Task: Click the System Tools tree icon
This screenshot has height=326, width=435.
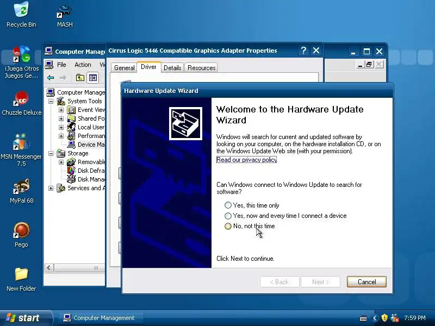Action: click(61, 101)
